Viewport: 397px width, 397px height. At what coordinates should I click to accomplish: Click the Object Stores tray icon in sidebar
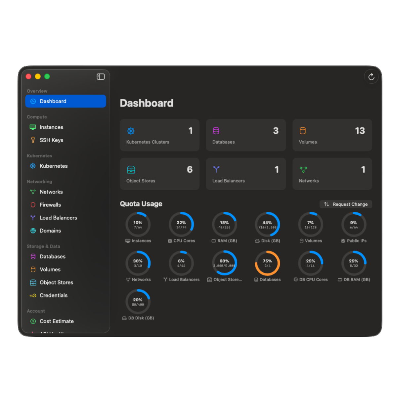pos(33,283)
